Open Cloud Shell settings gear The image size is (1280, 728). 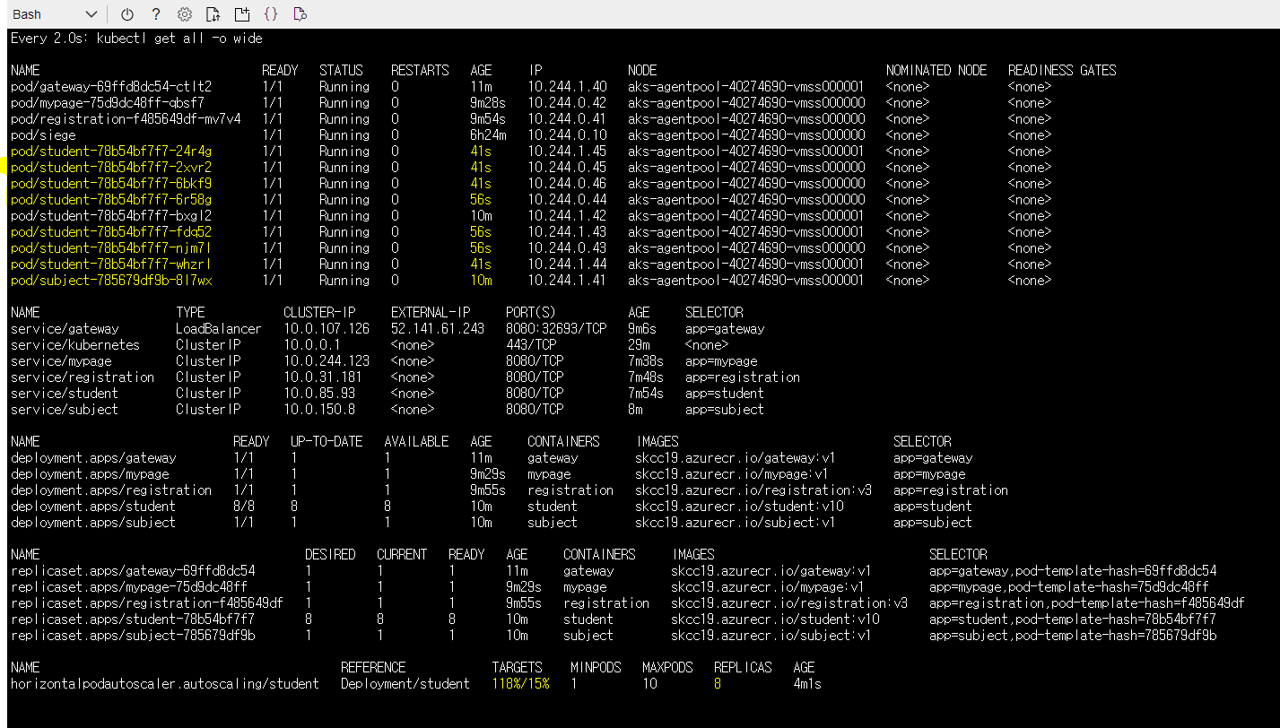(184, 14)
